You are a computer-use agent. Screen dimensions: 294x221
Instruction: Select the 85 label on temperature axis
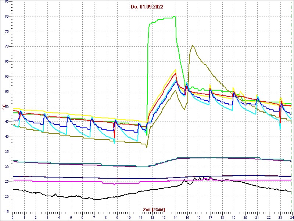point(7,2)
